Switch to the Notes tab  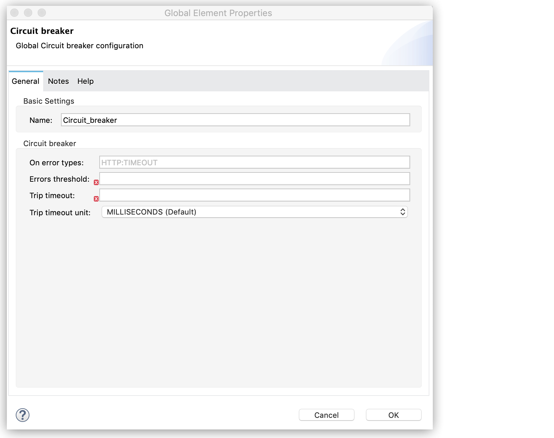click(58, 81)
